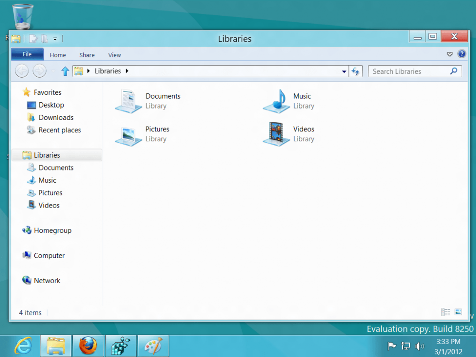Open Customize Quick Access Toolbar dropdown
Screen dimensions: 476x357
coord(55,39)
